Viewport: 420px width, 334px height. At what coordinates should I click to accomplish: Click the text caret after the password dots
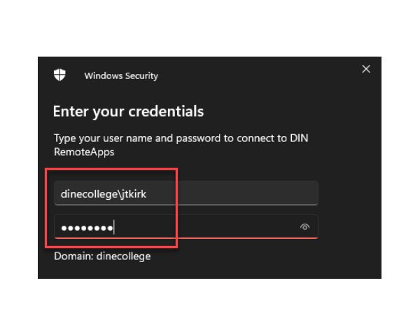pyautogui.click(x=114, y=227)
